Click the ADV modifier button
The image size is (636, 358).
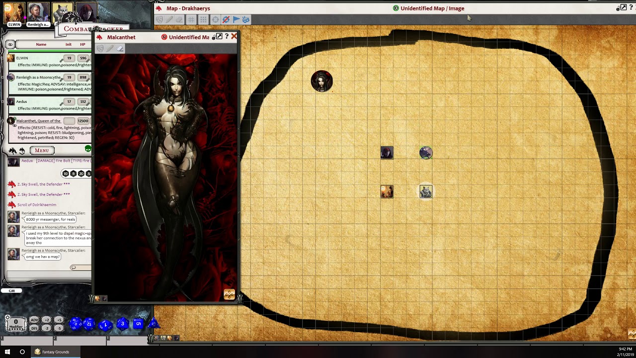[x=34, y=320]
